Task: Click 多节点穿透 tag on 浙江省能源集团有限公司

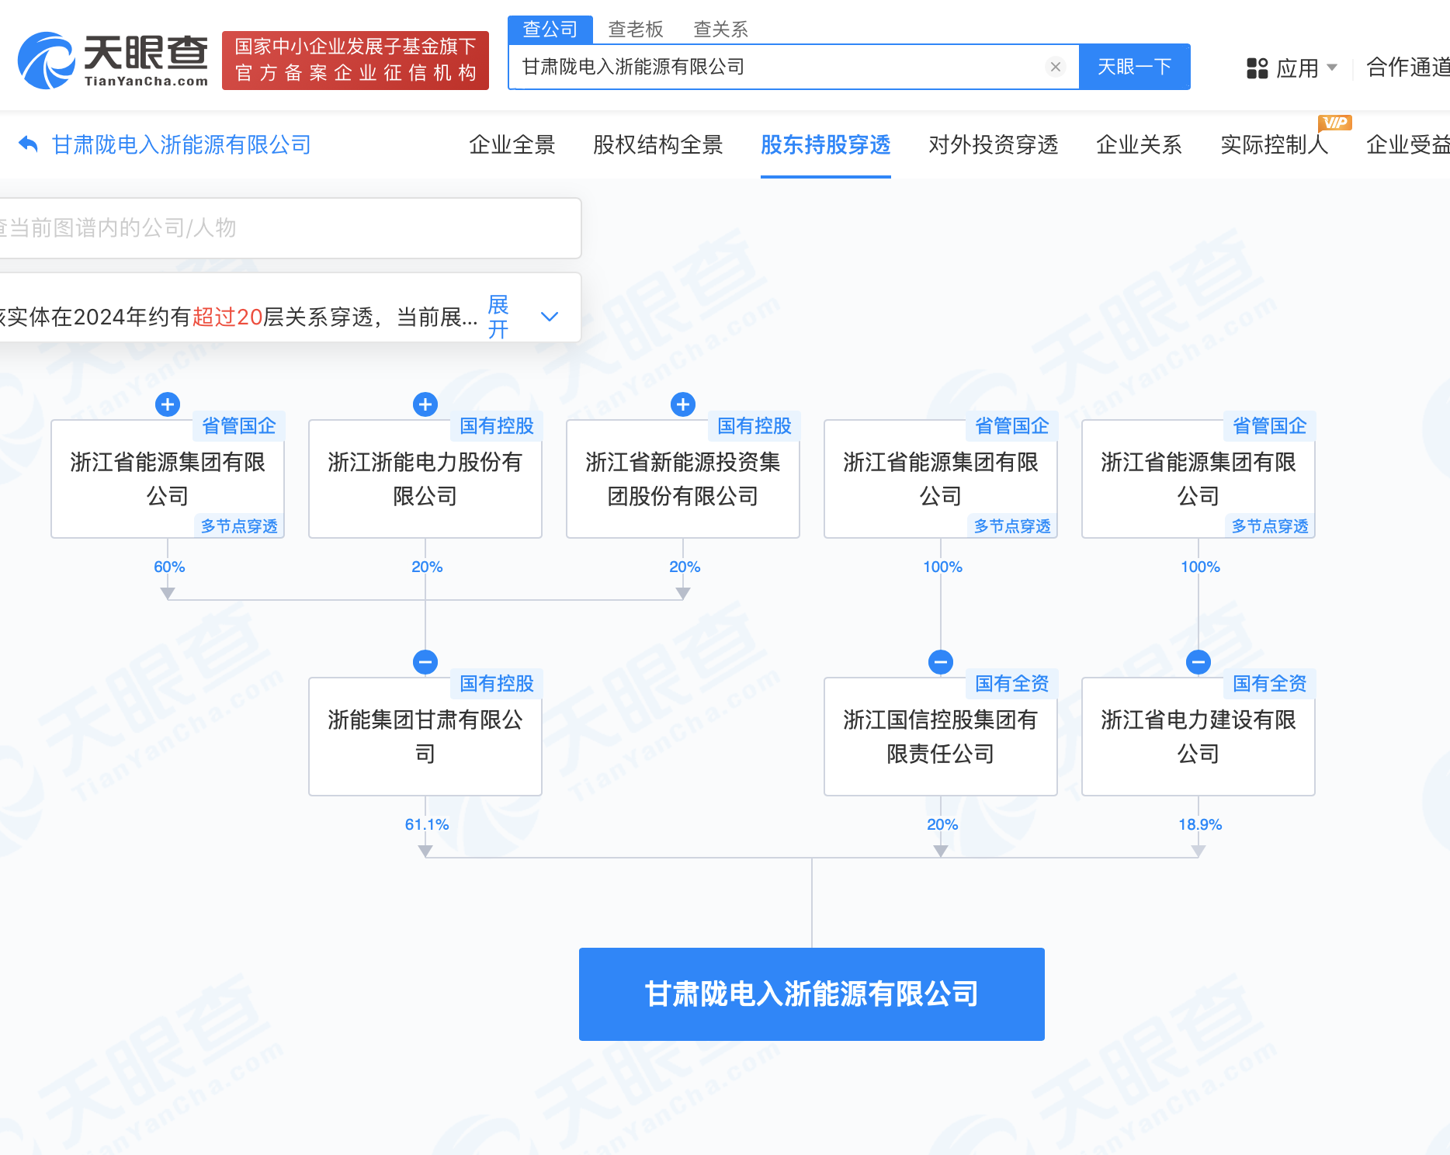Action: [x=240, y=525]
